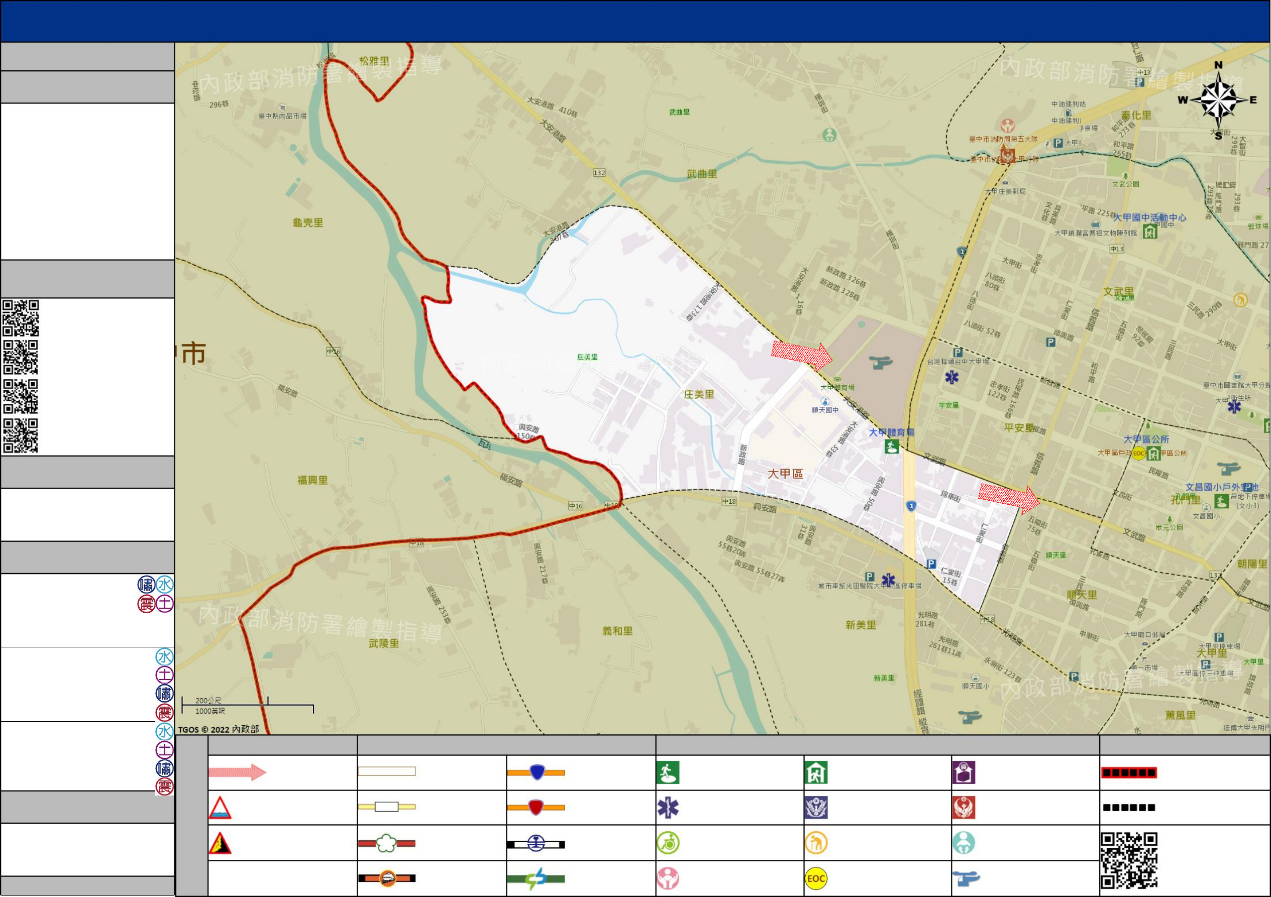Image resolution: width=1271 pixels, height=897 pixels.
Task: Click the red evacuation-direction arrow in the legend
Action: pos(238,772)
